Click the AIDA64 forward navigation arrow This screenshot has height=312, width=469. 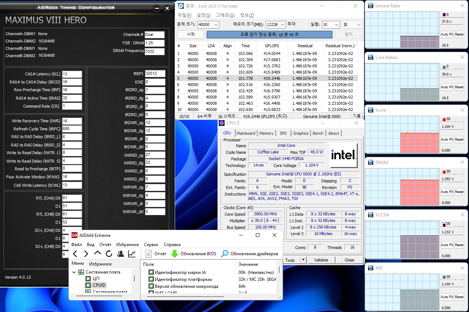coord(86,254)
